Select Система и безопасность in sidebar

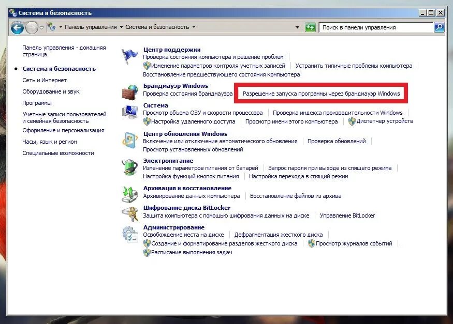point(59,69)
